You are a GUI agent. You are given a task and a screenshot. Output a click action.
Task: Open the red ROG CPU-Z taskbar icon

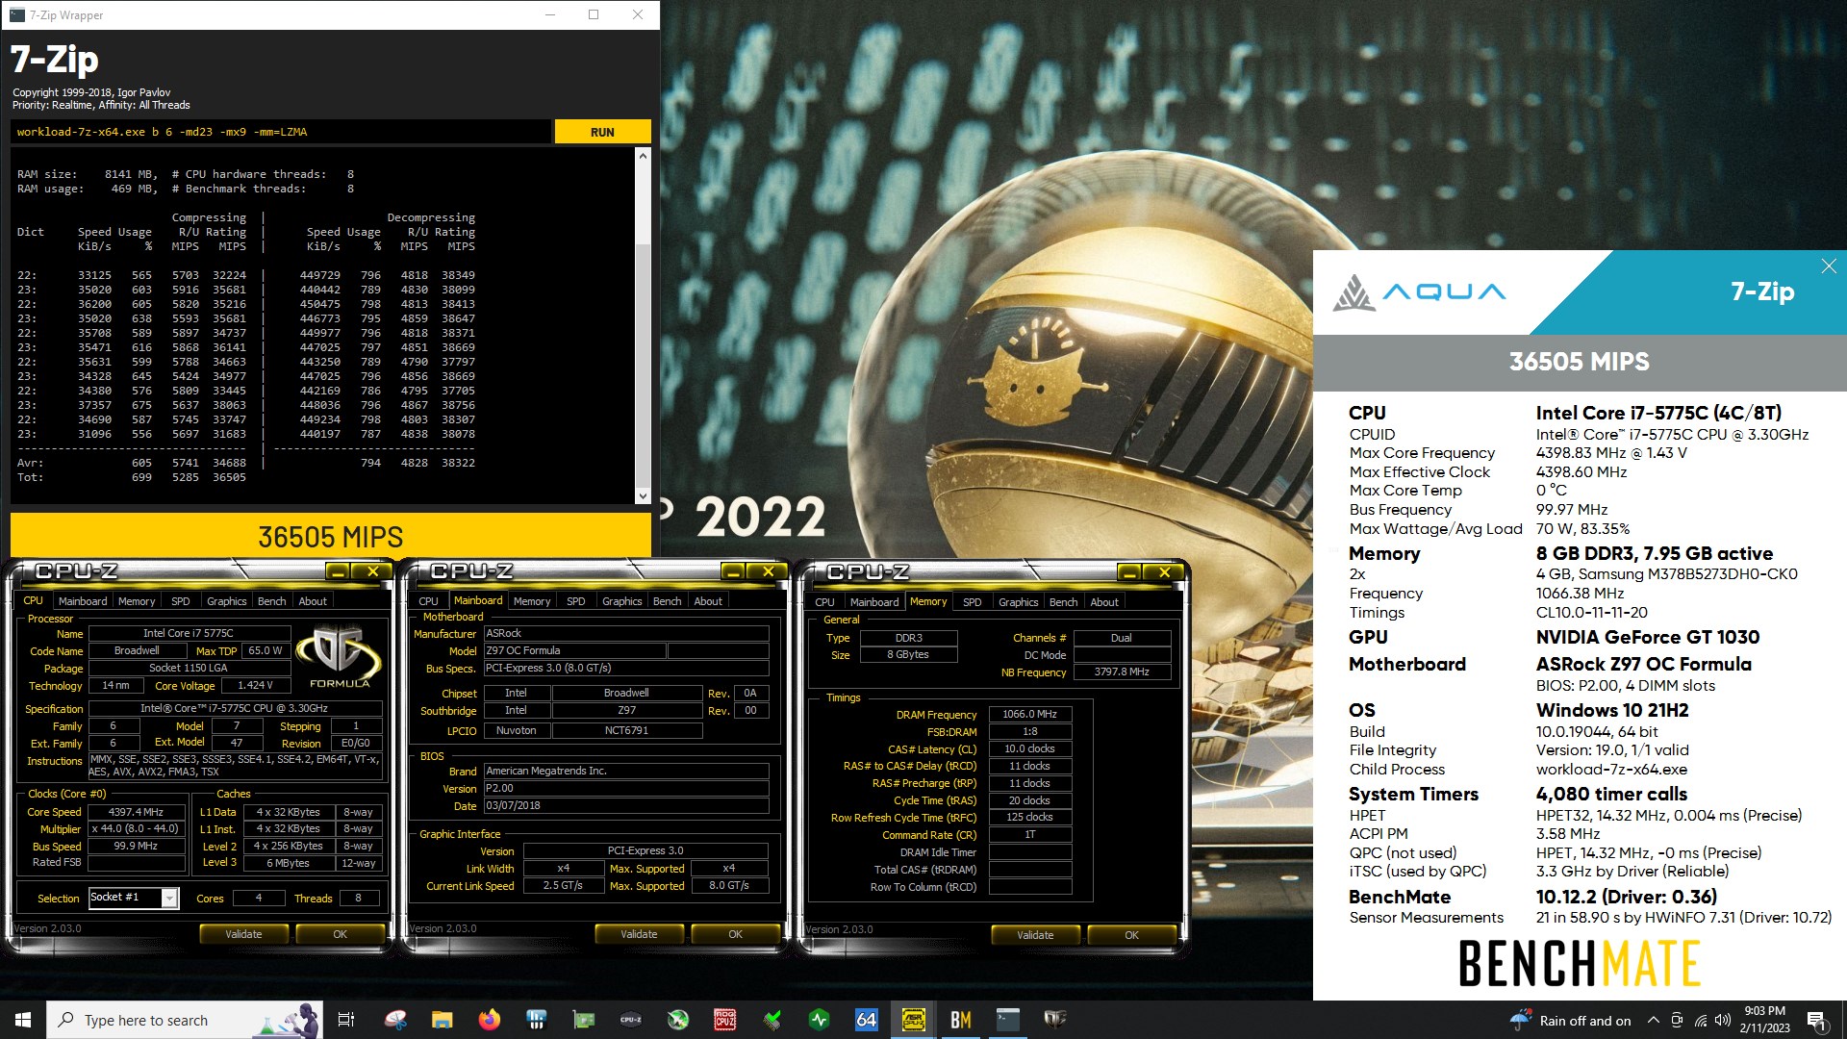724,1020
